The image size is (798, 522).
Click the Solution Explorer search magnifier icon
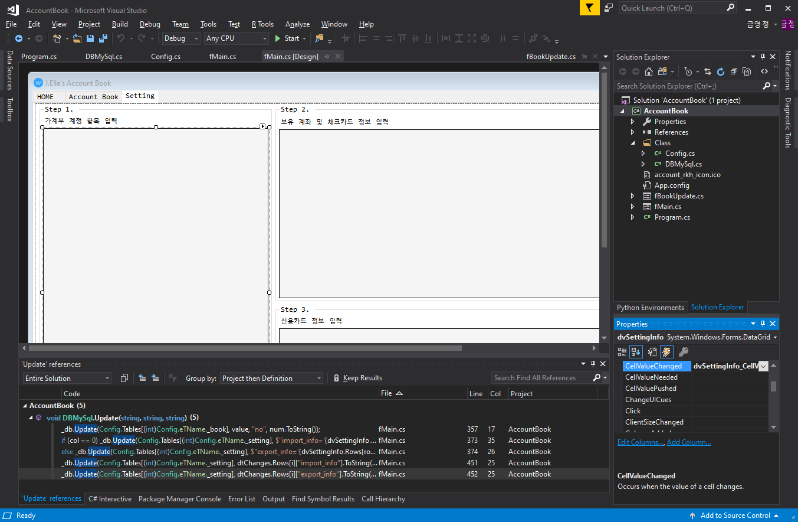pos(766,86)
